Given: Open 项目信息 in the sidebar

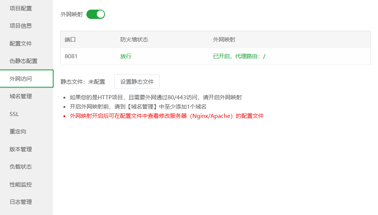Looking at the screenshot, I should point(20,26).
